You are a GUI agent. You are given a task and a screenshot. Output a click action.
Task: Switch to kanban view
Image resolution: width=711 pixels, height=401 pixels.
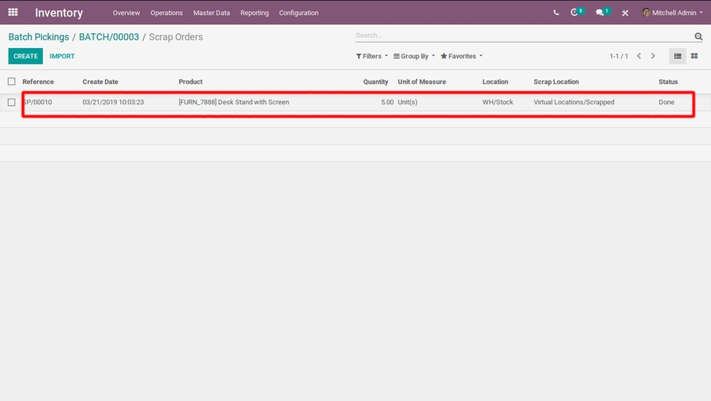point(694,56)
